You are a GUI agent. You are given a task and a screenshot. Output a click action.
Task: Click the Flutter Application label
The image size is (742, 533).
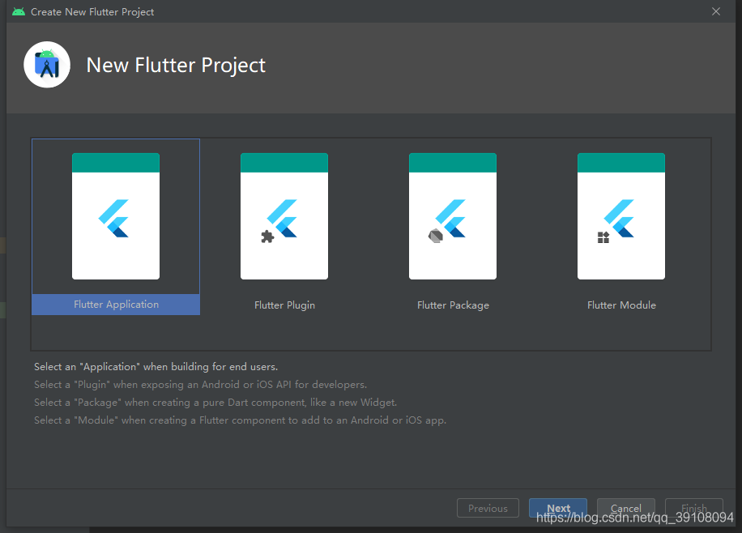[x=116, y=305]
